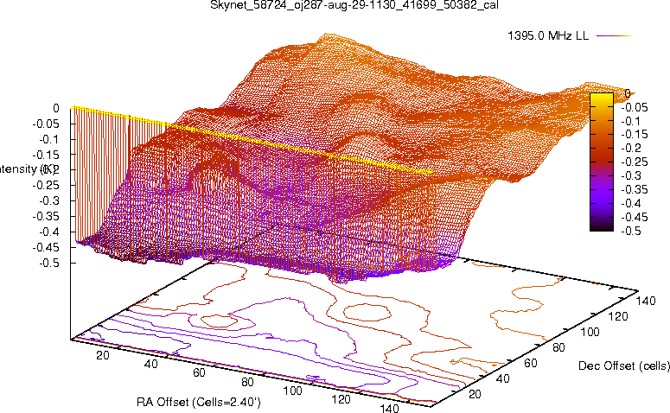This screenshot has height=413, width=670.
Task: Click tick 100 on the RA Offset axis
Action: pos(293,391)
